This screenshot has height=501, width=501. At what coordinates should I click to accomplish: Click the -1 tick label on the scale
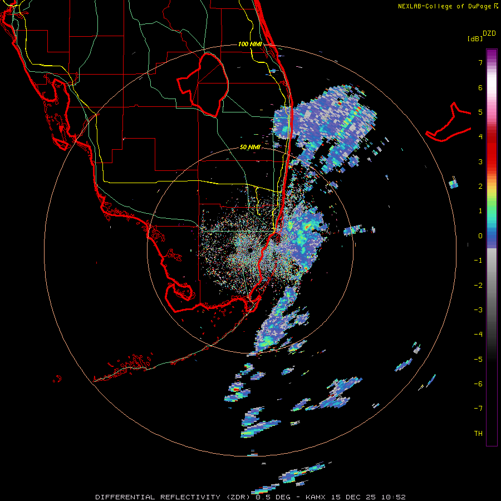478,261
